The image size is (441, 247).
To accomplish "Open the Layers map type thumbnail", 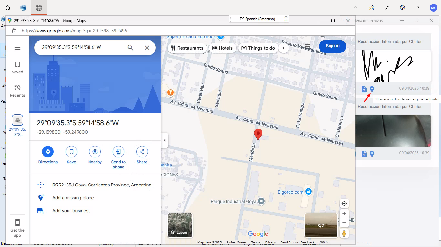I will click(x=180, y=225).
